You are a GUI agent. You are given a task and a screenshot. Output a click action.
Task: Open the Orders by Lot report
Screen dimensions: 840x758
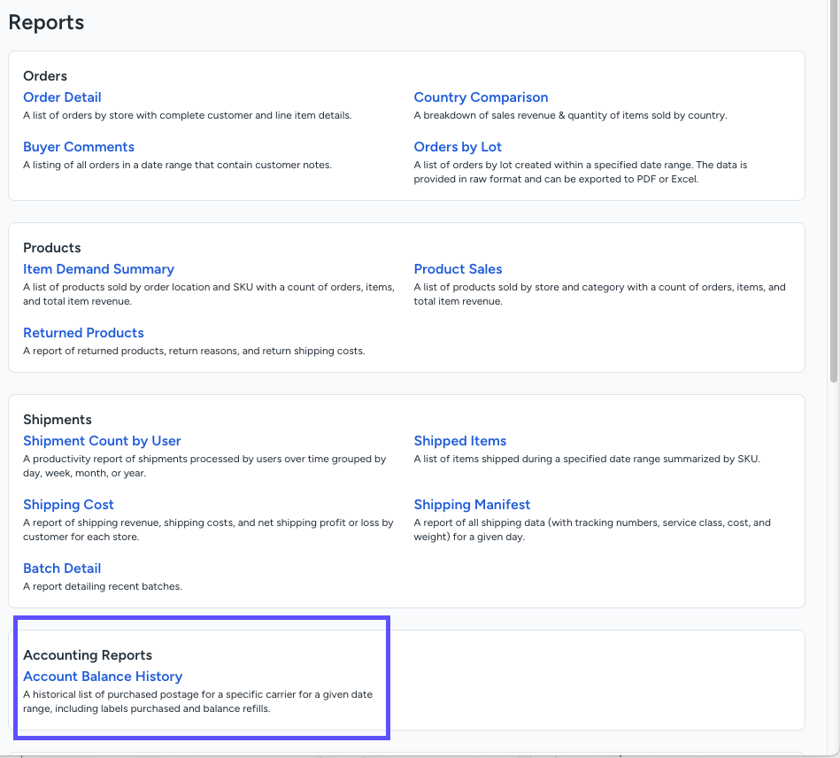pos(458,147)
